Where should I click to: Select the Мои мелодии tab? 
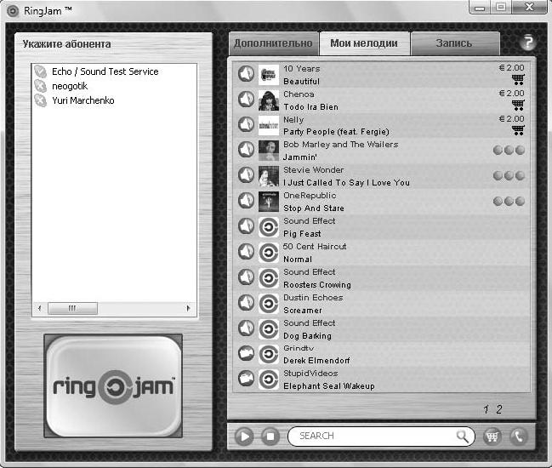364,43
